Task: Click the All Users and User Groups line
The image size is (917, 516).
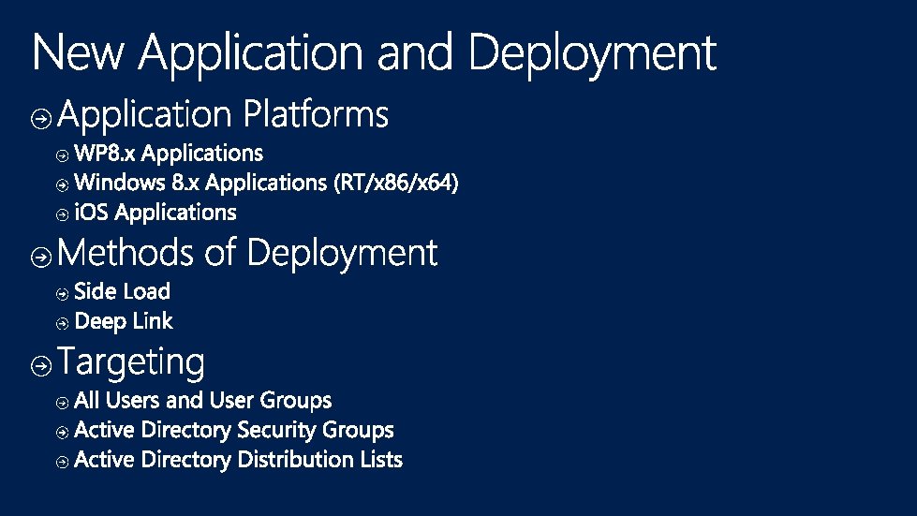Action: pyautogui.click(x=203, y=400)
